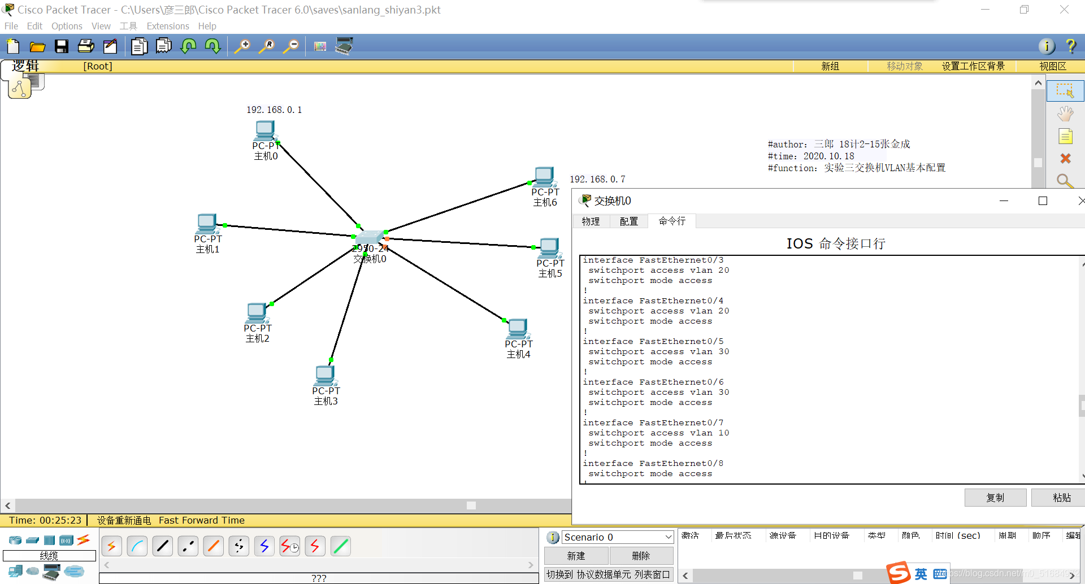The height and width of the screenshot is (584, 1085).
Task: Open the Help menu
Action: pyautogui.click(x=207, y=26)
